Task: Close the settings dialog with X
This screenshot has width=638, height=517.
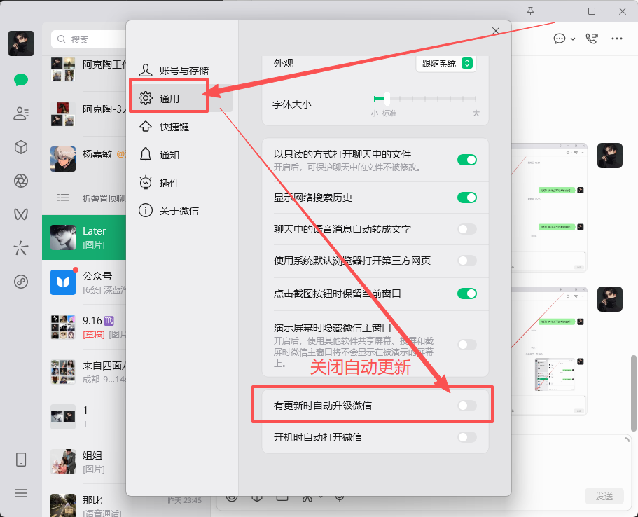Action: [x=496, y=31]
